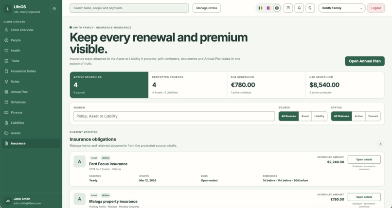The height and width of the screenshot is (208, 392).
Task: Select the All Statuses filter
Action: (341, 116)
